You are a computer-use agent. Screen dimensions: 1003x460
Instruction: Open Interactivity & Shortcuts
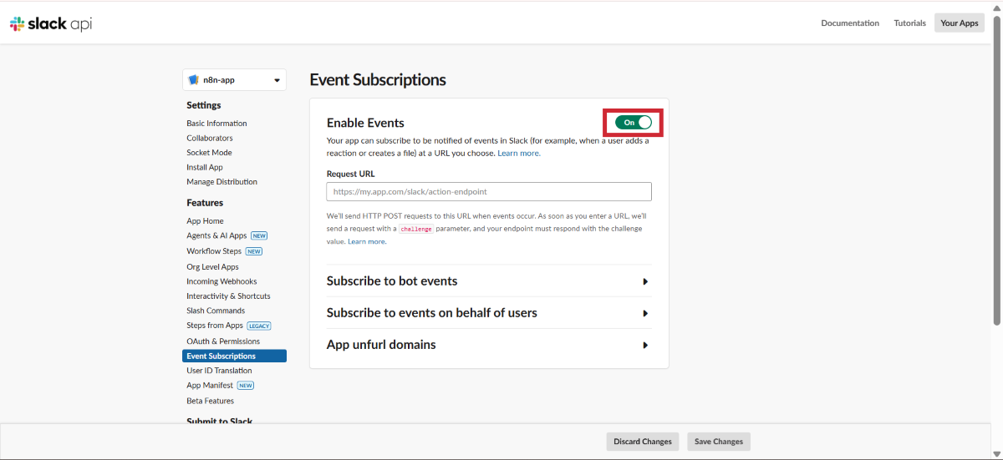[x=228, y=296]
